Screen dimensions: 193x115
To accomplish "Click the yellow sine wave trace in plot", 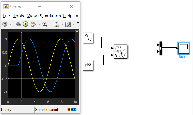I will coord(29,65).
